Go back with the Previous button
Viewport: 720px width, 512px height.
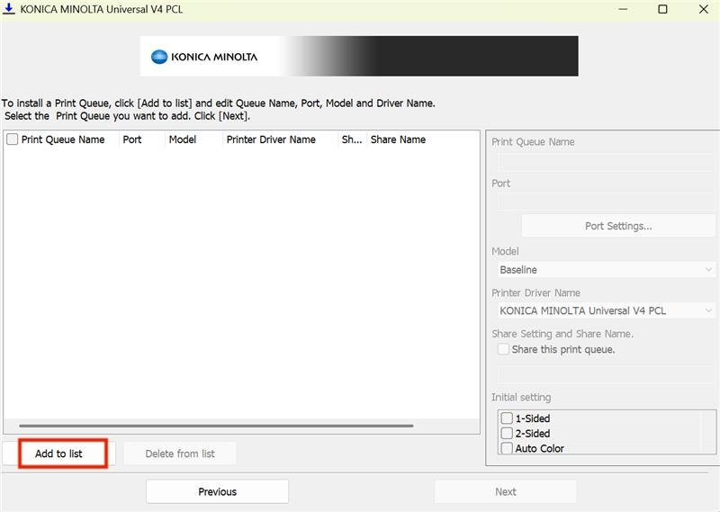[x=217, y=492]
